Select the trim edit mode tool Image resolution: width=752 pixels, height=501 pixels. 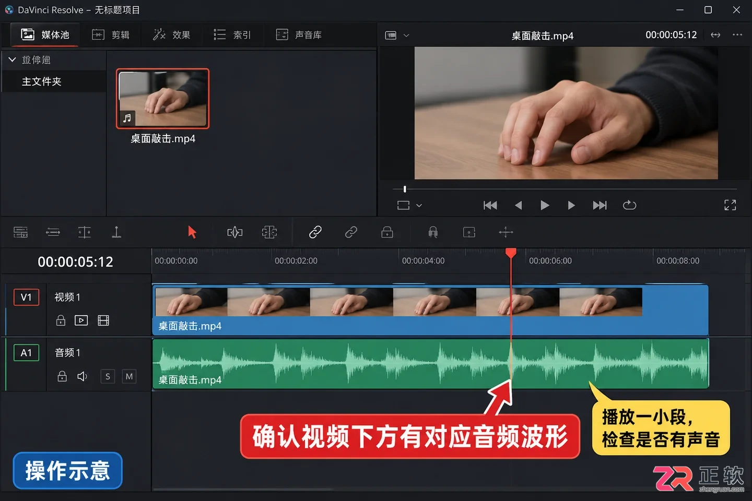235,232
